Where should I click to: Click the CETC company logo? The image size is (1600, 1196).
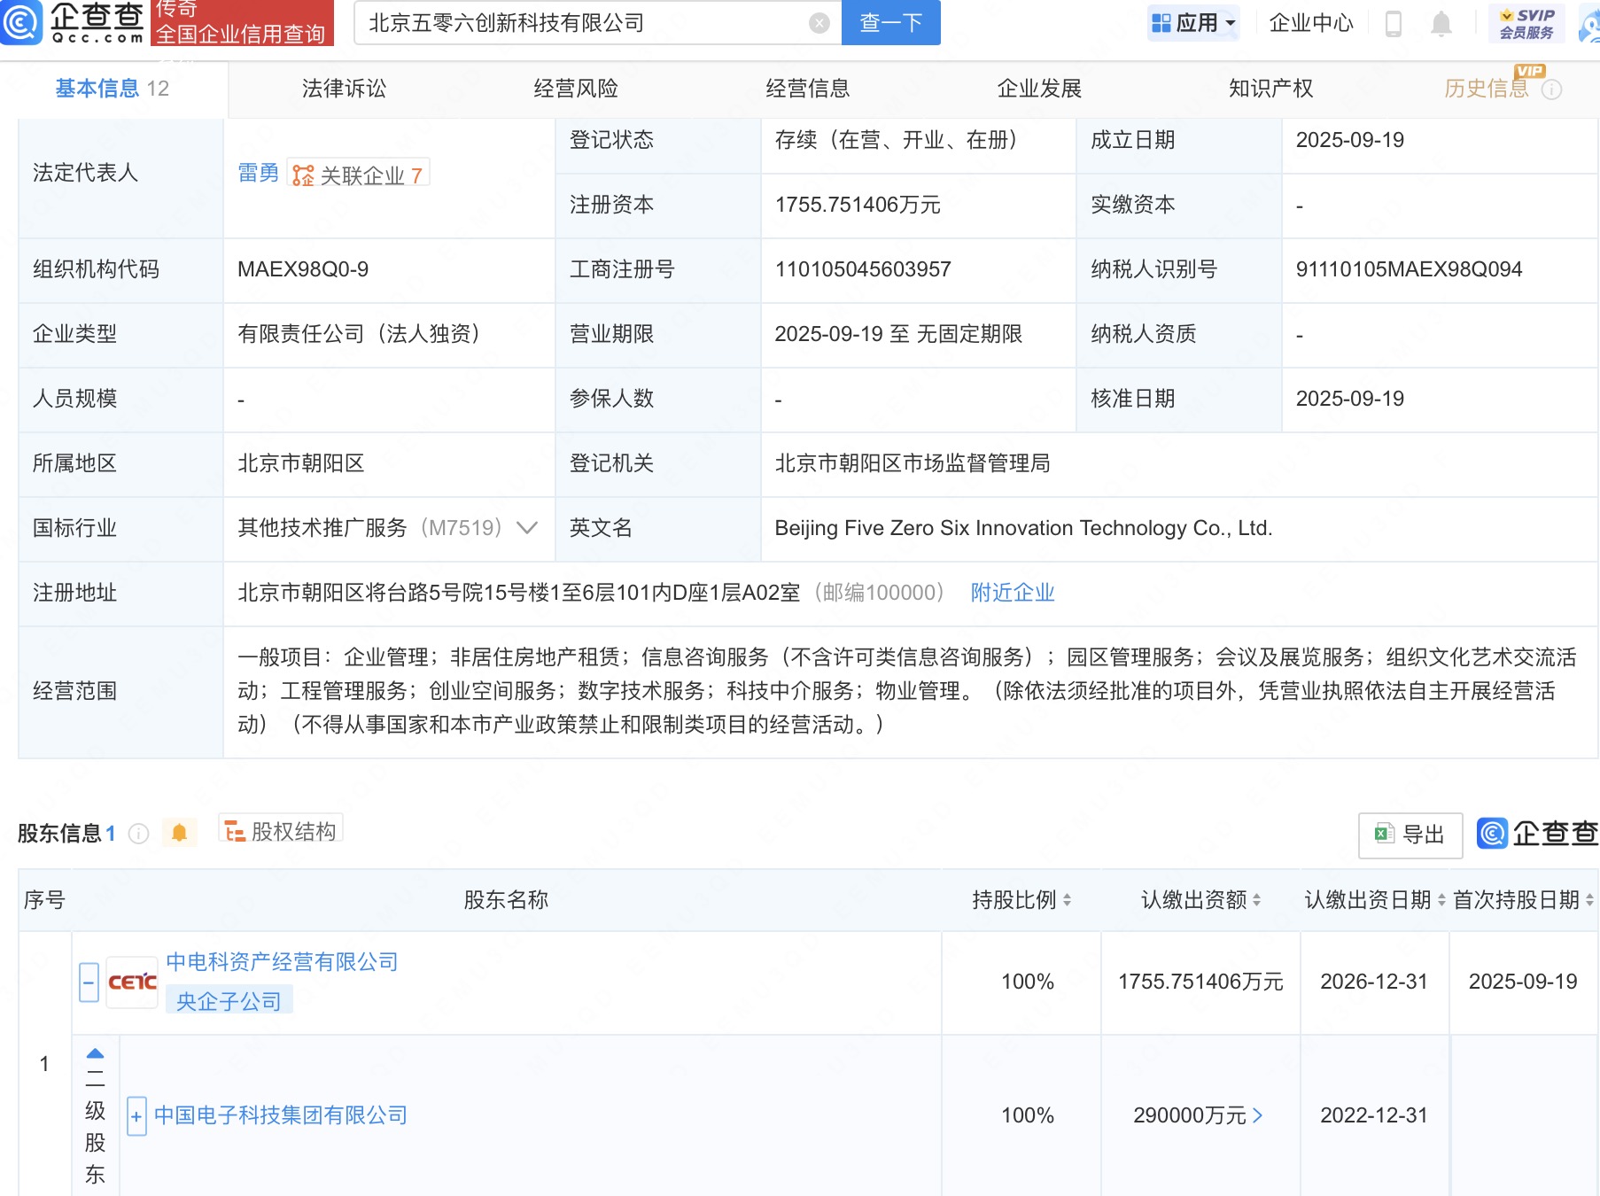[132, 982]
